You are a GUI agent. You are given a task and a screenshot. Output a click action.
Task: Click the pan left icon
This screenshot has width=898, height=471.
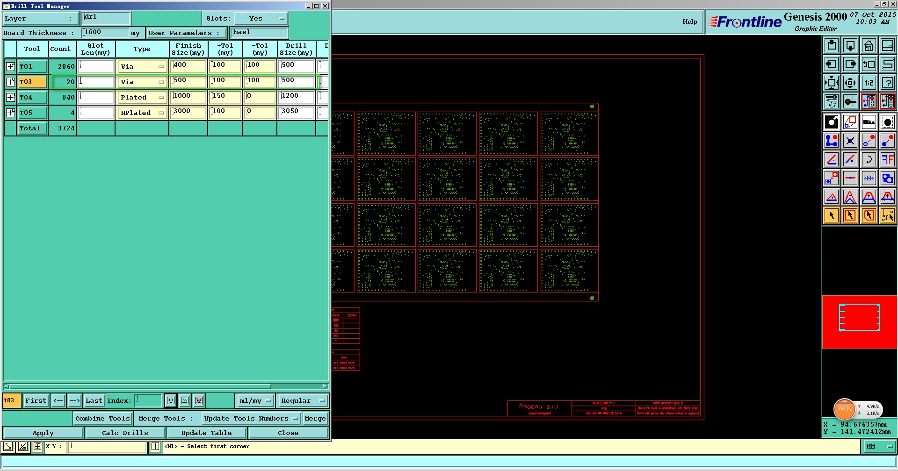pos(832,64)
